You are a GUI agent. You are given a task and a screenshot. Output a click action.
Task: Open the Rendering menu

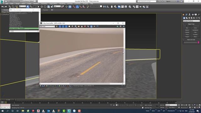(x=62, y=4)
